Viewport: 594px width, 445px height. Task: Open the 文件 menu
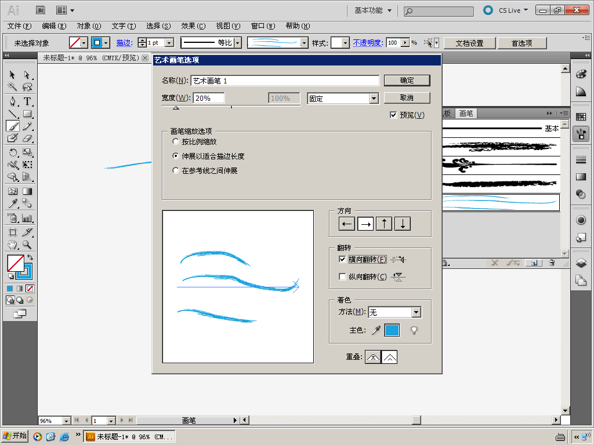[19, 26]
